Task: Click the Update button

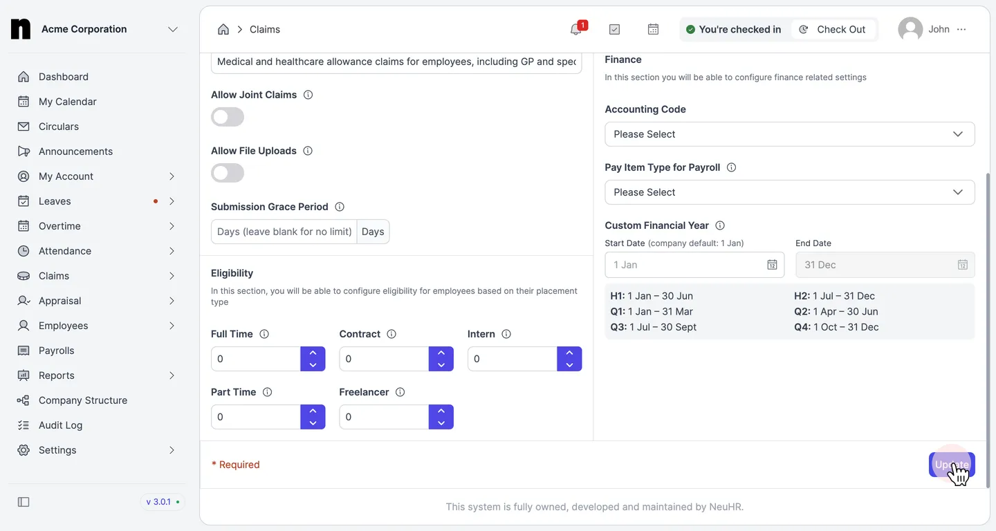Action: coord(952,465)
